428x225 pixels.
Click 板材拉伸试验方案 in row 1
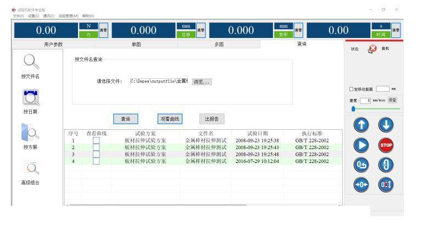tap(145, 140)
